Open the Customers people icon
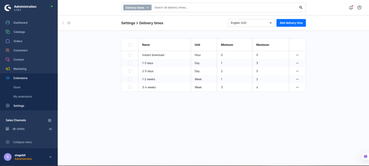 [8, 50]
